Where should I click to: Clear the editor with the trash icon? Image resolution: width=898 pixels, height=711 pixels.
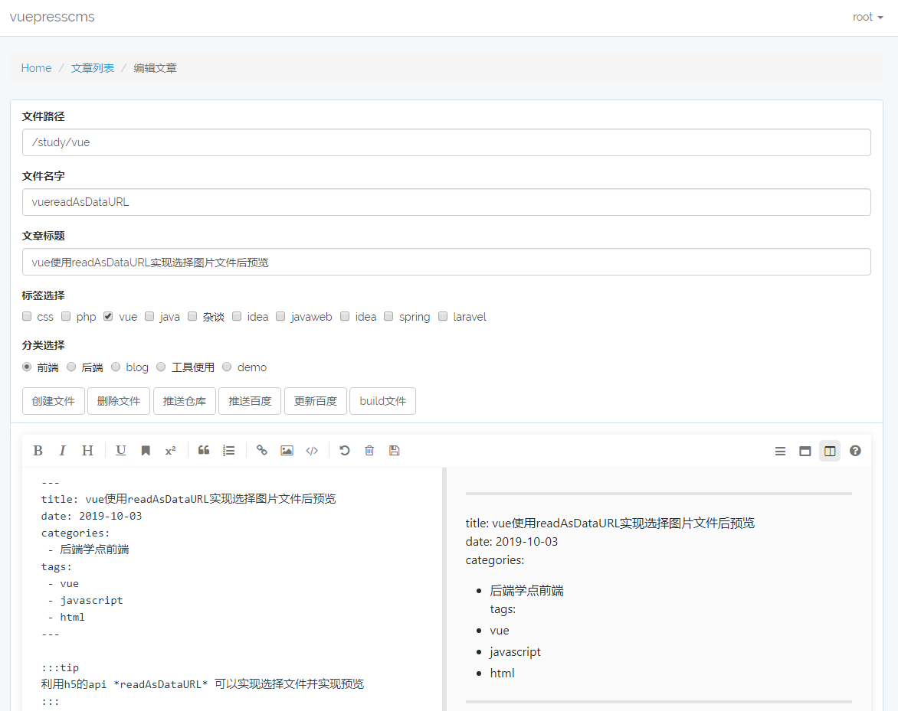369,451
